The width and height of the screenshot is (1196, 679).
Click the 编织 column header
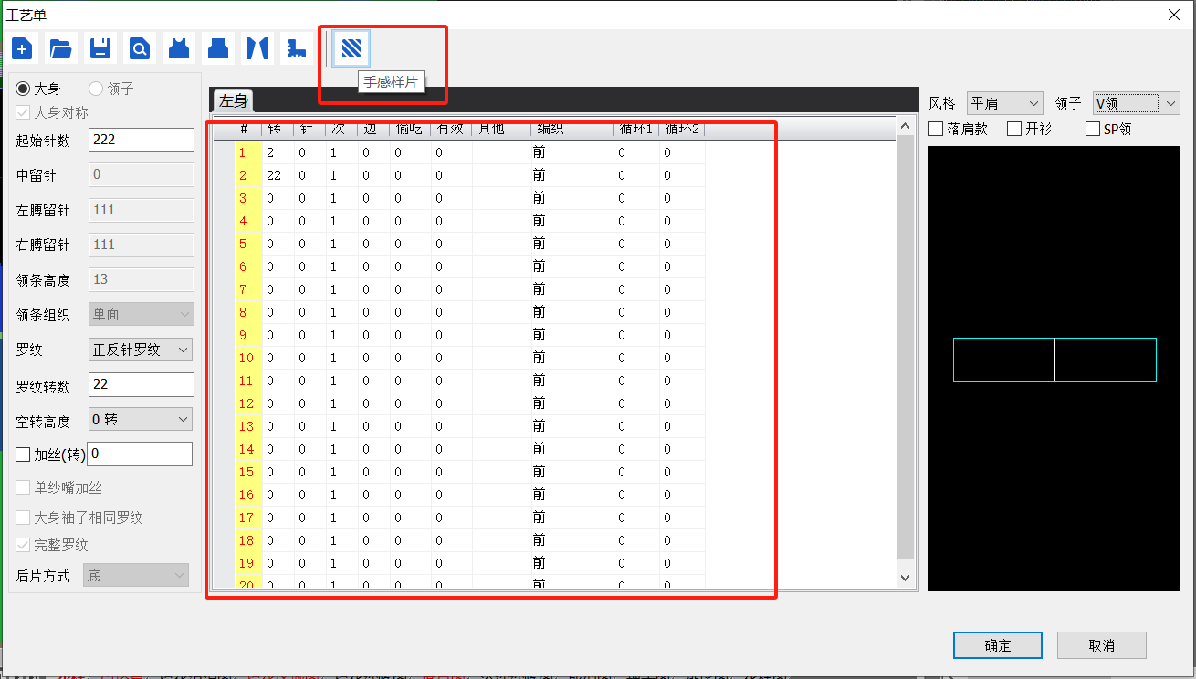572,129
